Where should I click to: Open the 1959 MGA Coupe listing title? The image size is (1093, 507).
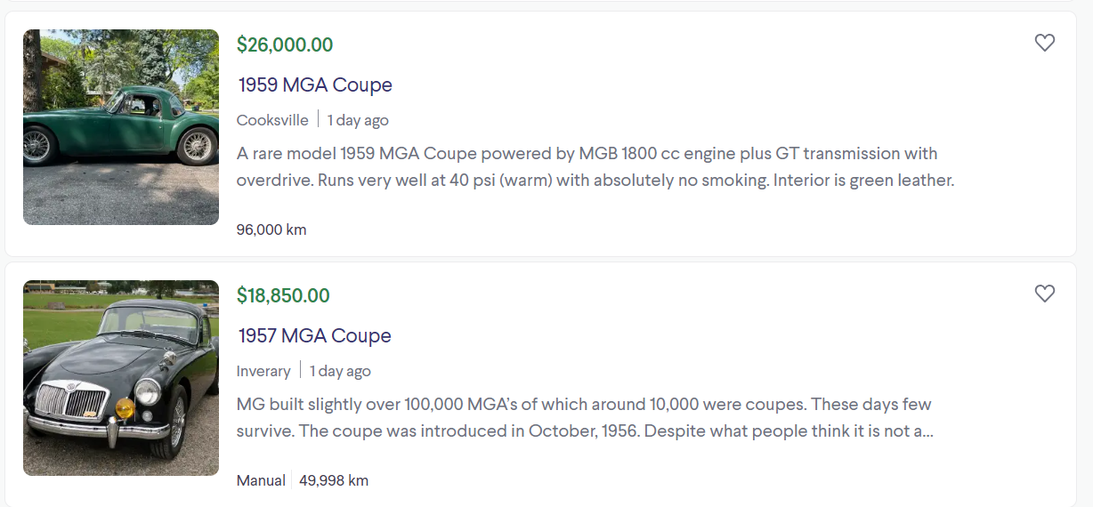point(315,84)
